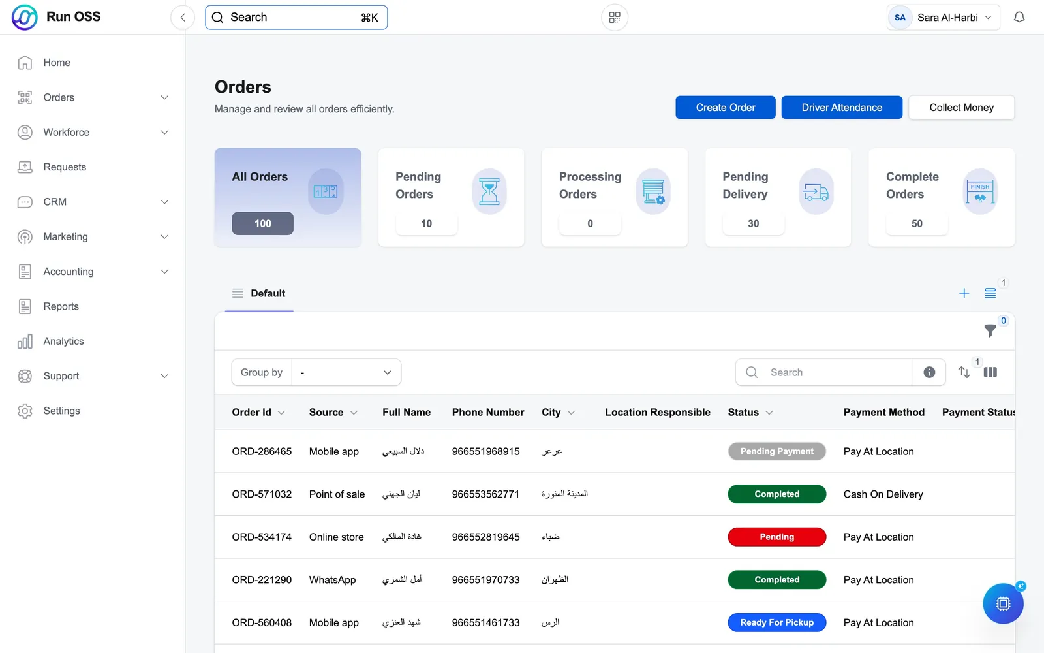Screen dimensions: 1044x653
Task: Focus the top global Search field
Action: coord(296,18)
